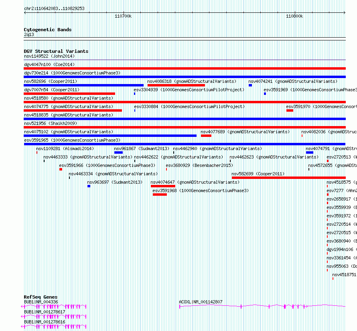Click the 110800k ruler tick label
This screenshot has height=331, width=357.
pyautogui.click(x=294, y=16)
